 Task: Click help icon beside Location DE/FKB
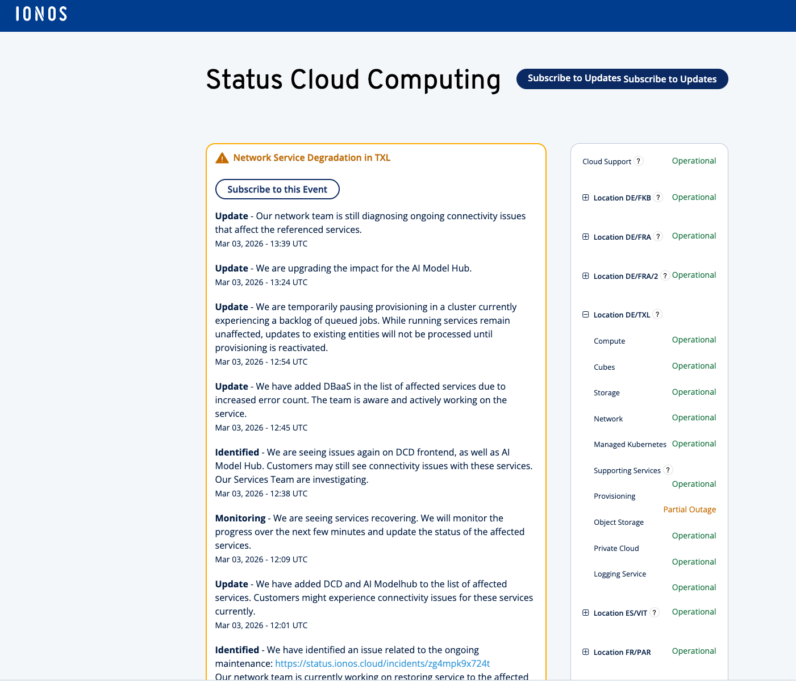(658, 198)
